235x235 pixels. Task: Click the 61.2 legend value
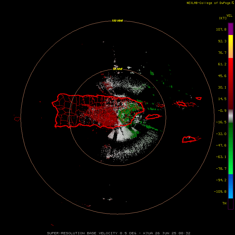pyautogui.click(x=222, y=64)
